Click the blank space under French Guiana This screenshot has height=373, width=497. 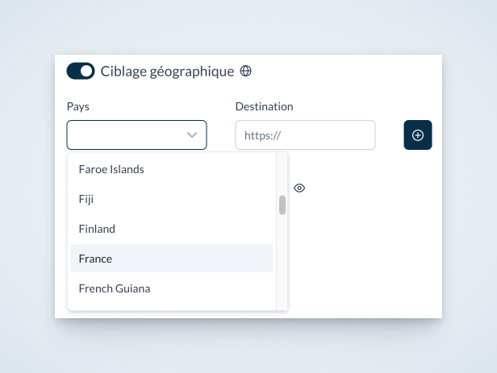tap(172, 306)
